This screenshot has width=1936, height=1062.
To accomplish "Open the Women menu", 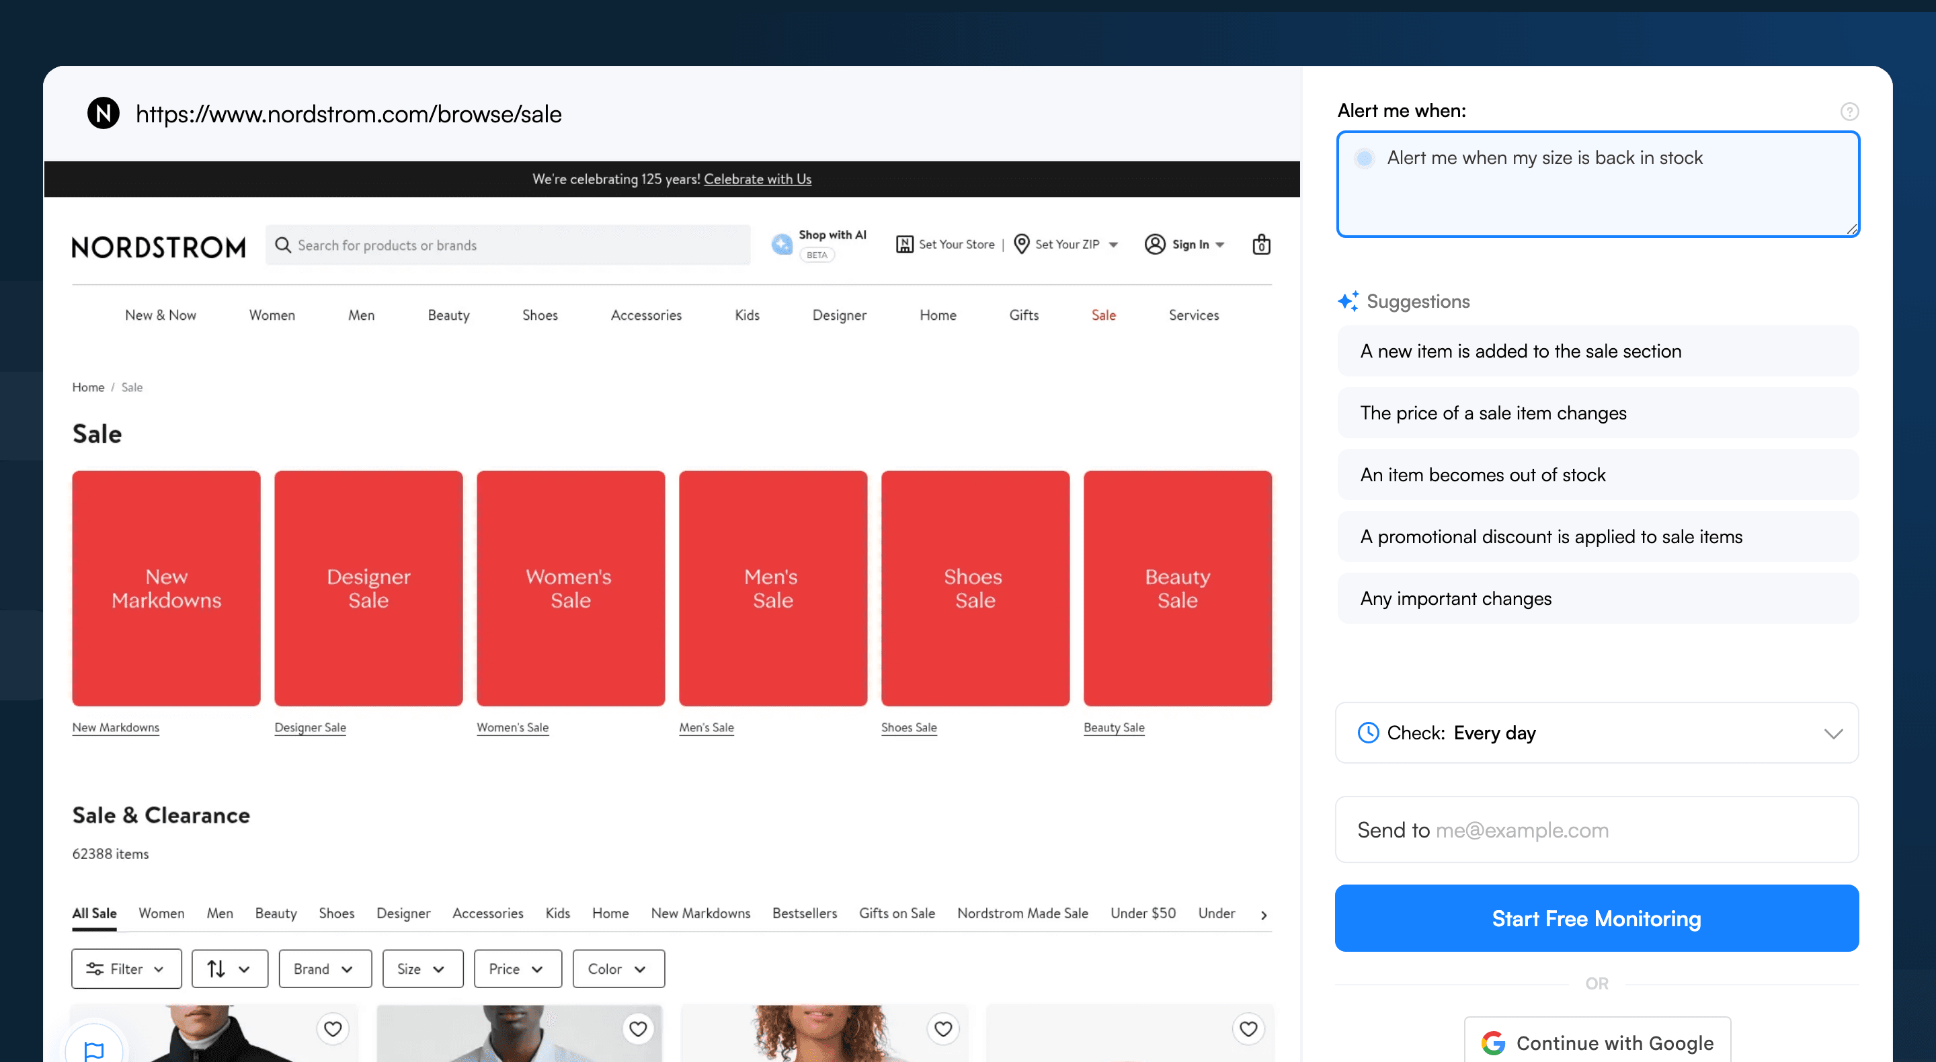I will tap(272, 315).
